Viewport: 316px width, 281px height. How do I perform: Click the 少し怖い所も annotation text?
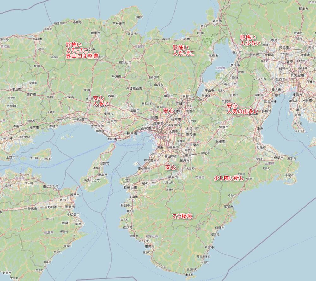pyautogui.click(x=228, y=178)
